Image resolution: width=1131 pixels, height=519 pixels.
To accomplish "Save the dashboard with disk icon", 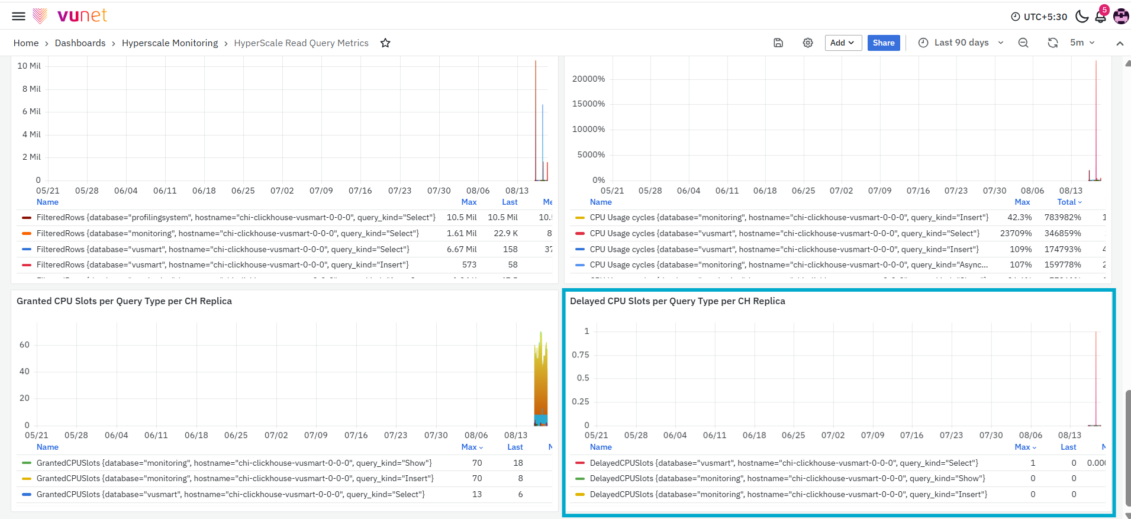I will click(x=778, y=43).
